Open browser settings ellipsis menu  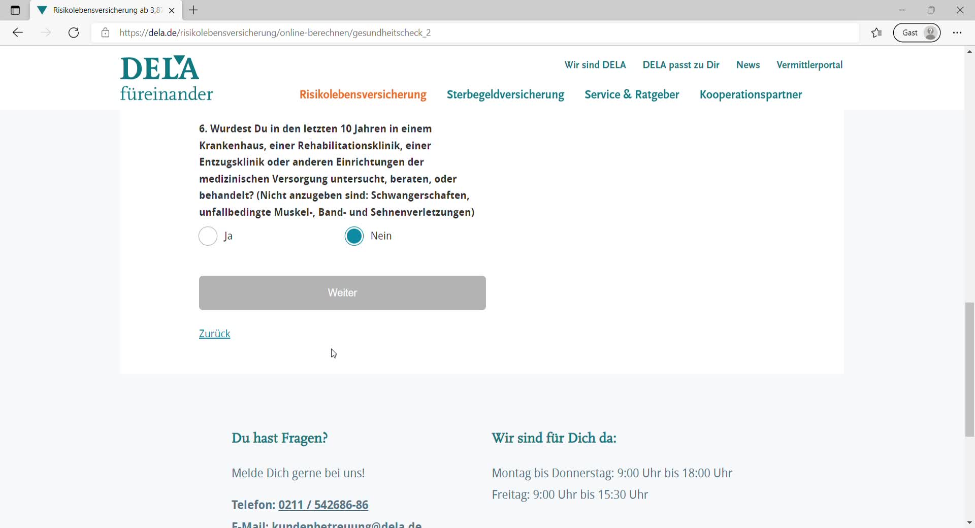(x=957, y=33)
